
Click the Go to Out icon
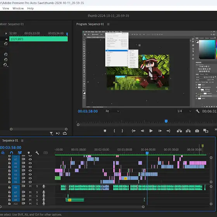coord(169,131)
